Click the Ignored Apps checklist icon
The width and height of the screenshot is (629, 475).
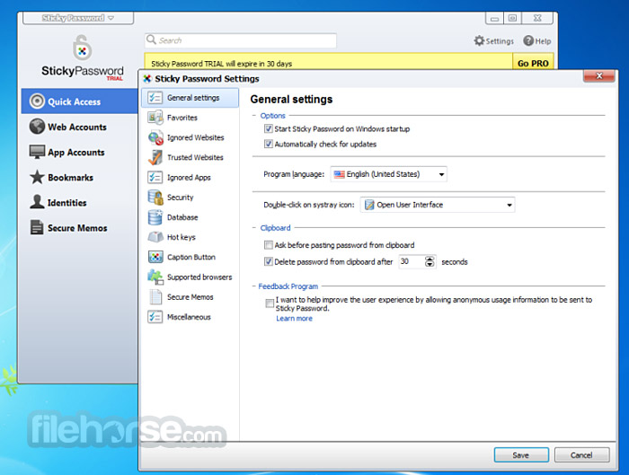point(155,177)
